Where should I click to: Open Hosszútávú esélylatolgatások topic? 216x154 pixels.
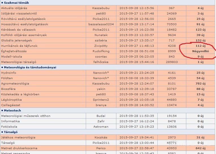click(x=25, y=24)
